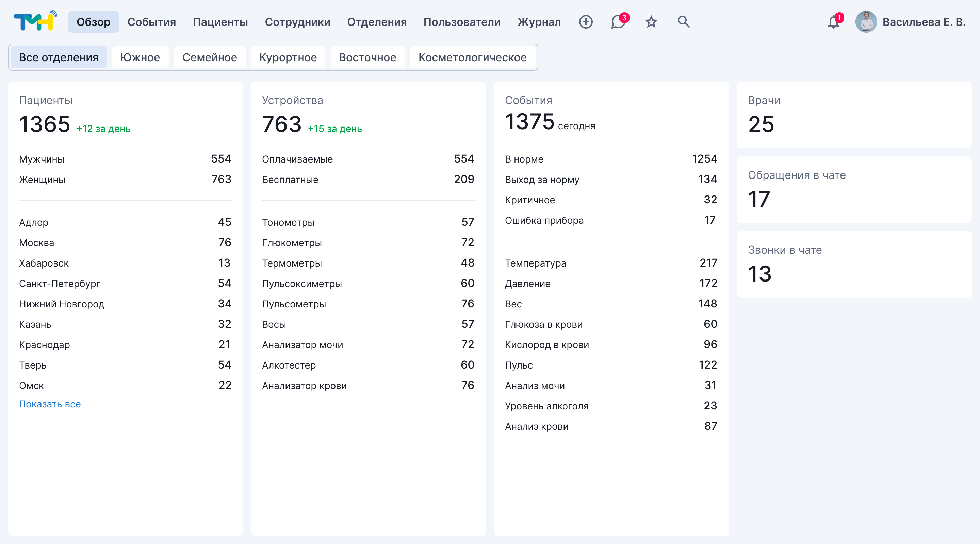Click the Нижний Новгород city row
The image size is (980, 544).
coord(125,304)
